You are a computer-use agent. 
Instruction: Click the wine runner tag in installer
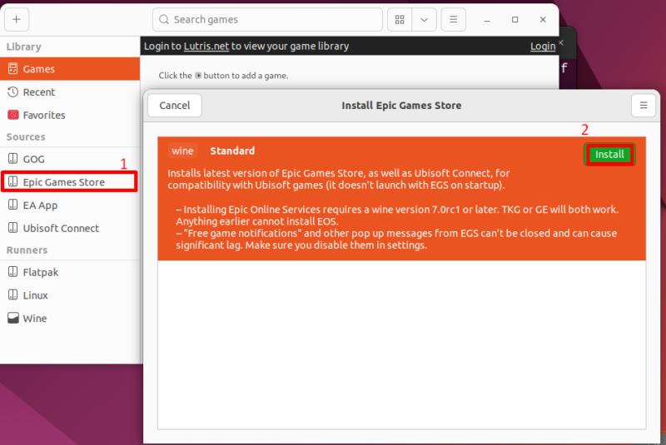pyautogui.click(x=182, y=151)
